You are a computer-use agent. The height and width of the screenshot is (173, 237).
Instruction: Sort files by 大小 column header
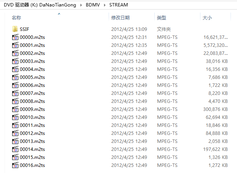click(x=207, y=18)
